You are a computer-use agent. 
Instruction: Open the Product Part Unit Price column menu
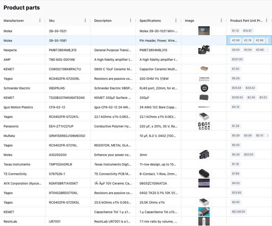click(x=267, y=20)
